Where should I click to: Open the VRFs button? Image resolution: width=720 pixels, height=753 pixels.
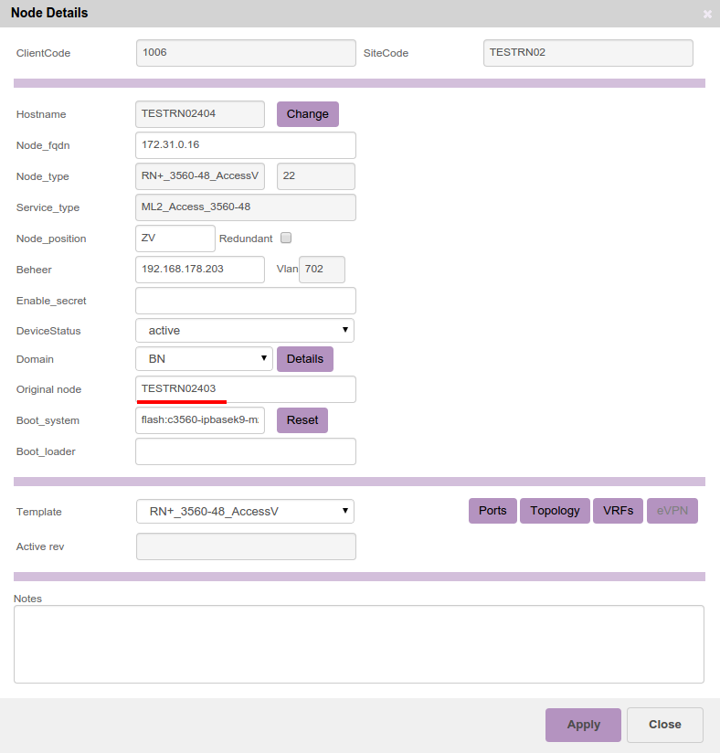pyautogui.click(x=618, y=511)
